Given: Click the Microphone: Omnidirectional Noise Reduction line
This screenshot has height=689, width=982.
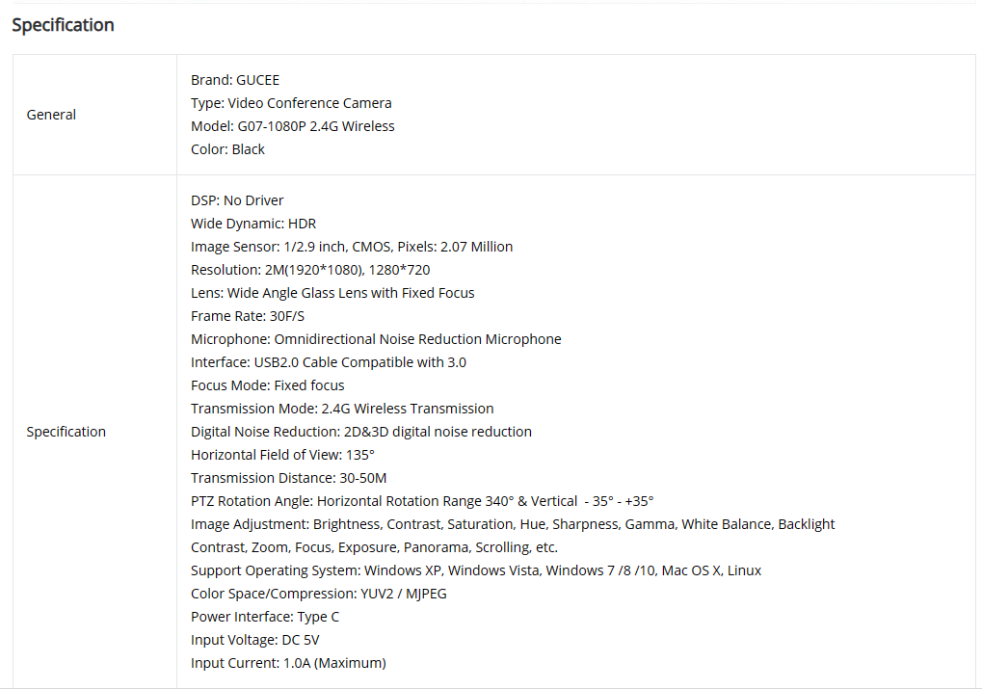Looking at the screenshot, I should point(376,339).
